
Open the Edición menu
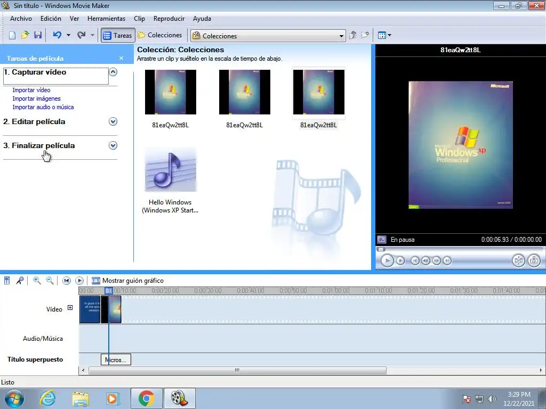51,19
